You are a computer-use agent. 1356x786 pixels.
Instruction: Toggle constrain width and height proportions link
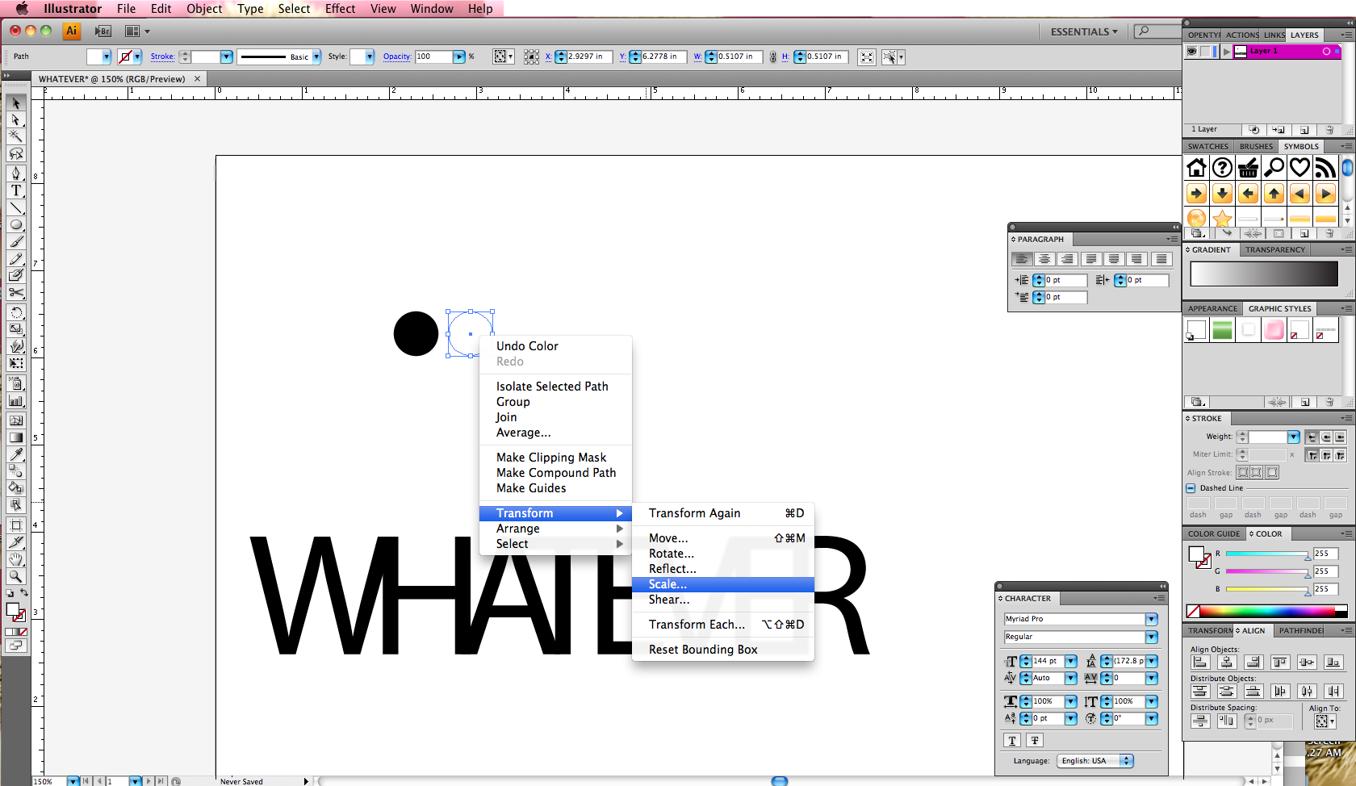tap(772, 56)
